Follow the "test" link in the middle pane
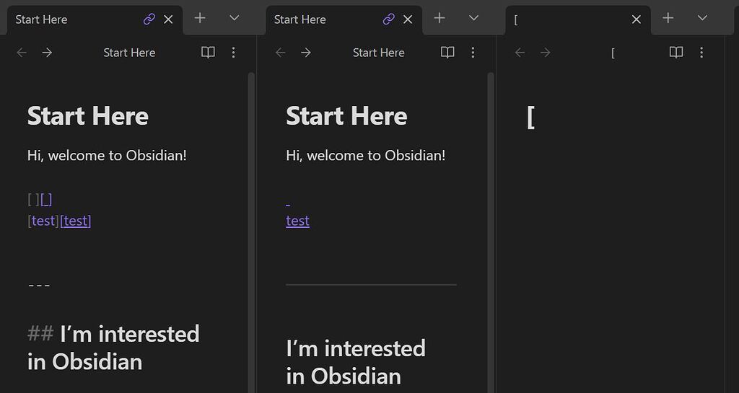739x393 pixels. click(297, 221)
